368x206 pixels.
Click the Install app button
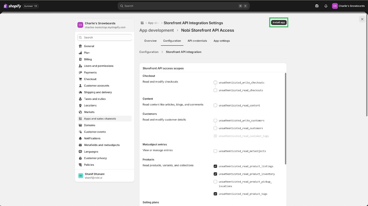point(279,22)
